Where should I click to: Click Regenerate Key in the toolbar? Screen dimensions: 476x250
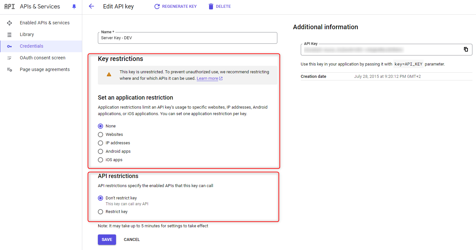pos(176,6)
